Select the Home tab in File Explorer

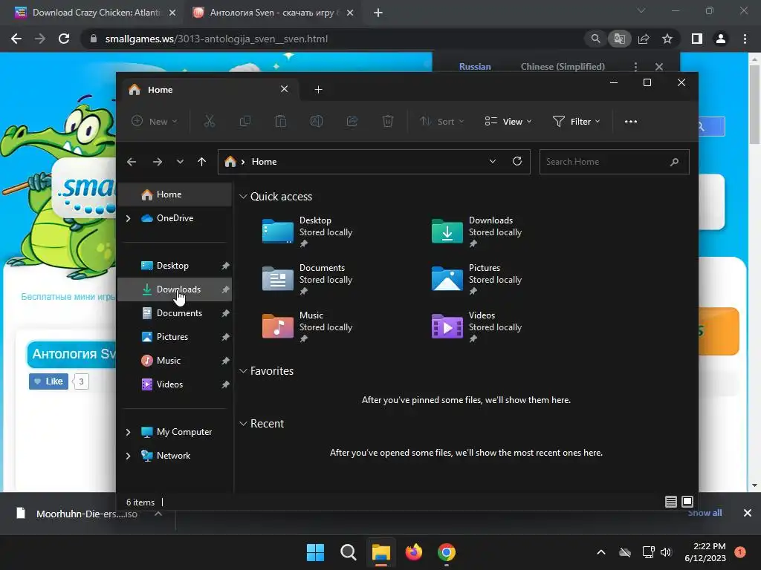click(209, 90)
